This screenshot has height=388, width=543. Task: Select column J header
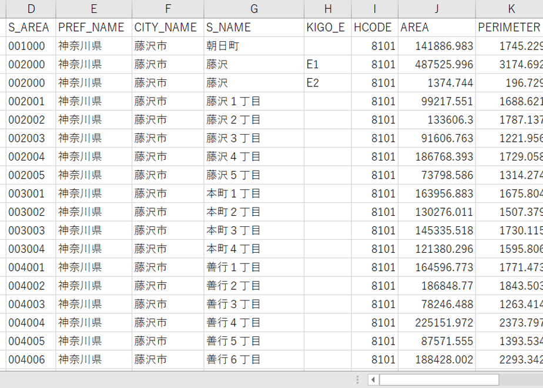coord(437,9)
